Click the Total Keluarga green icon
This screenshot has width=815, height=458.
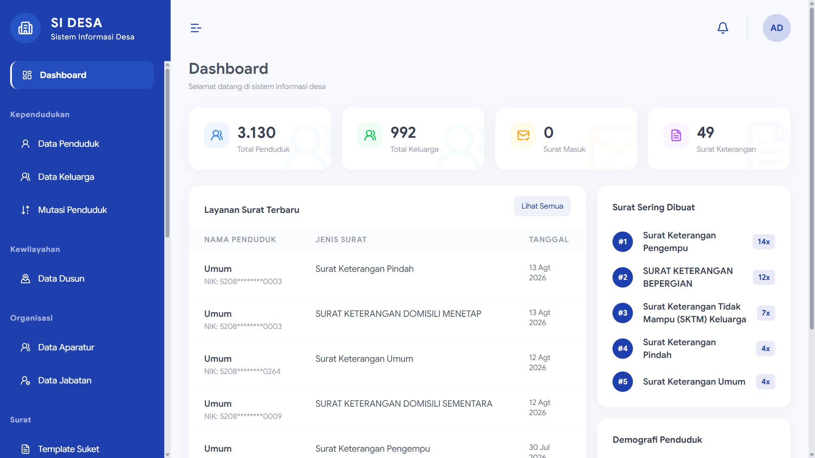coord(370,135)
